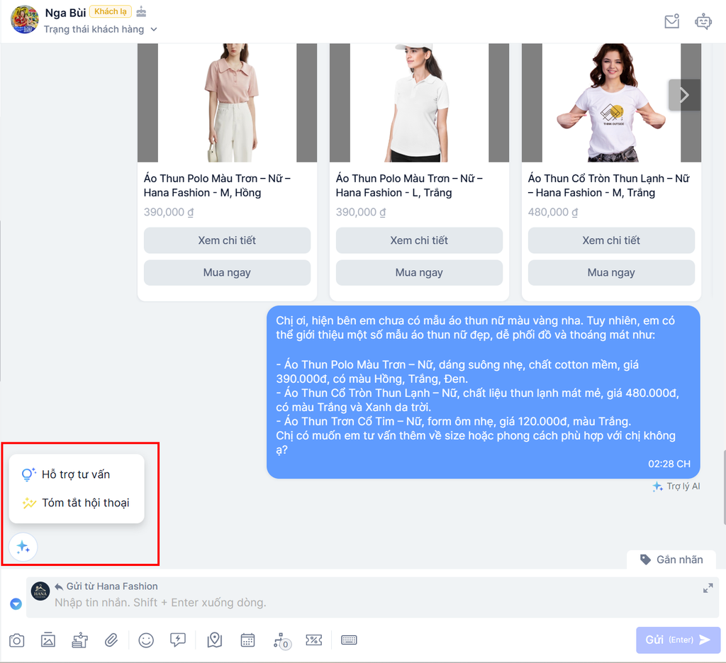
Task: Open the voucher discount icon
Action: pos(314,640)
